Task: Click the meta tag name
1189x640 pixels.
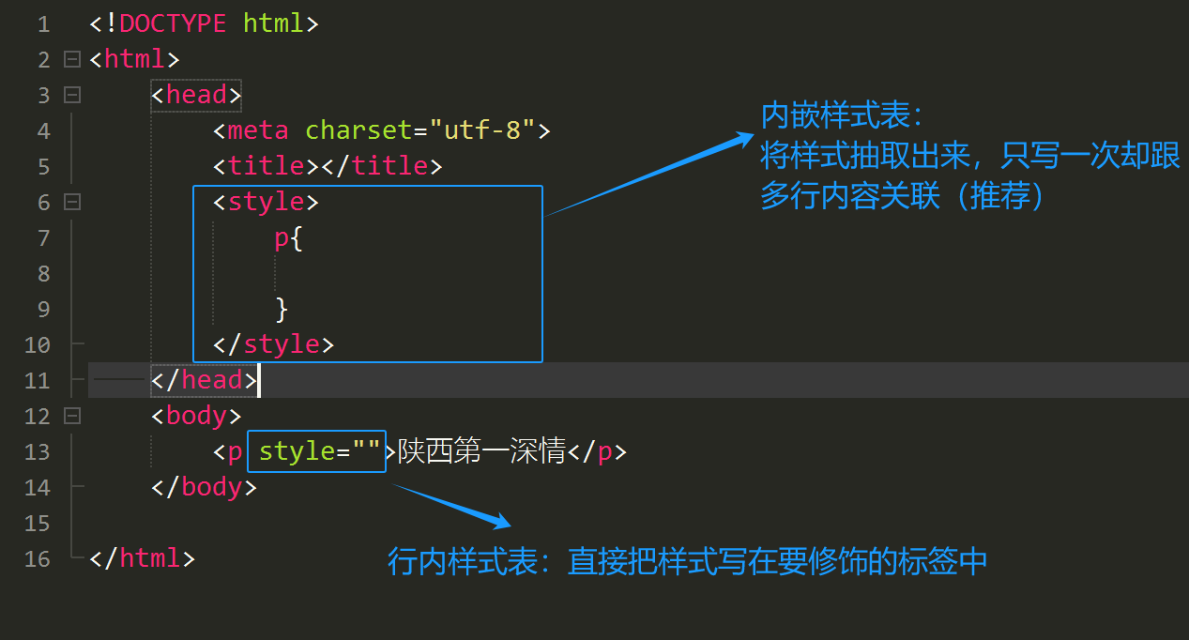Action: [x=258, y=130]
